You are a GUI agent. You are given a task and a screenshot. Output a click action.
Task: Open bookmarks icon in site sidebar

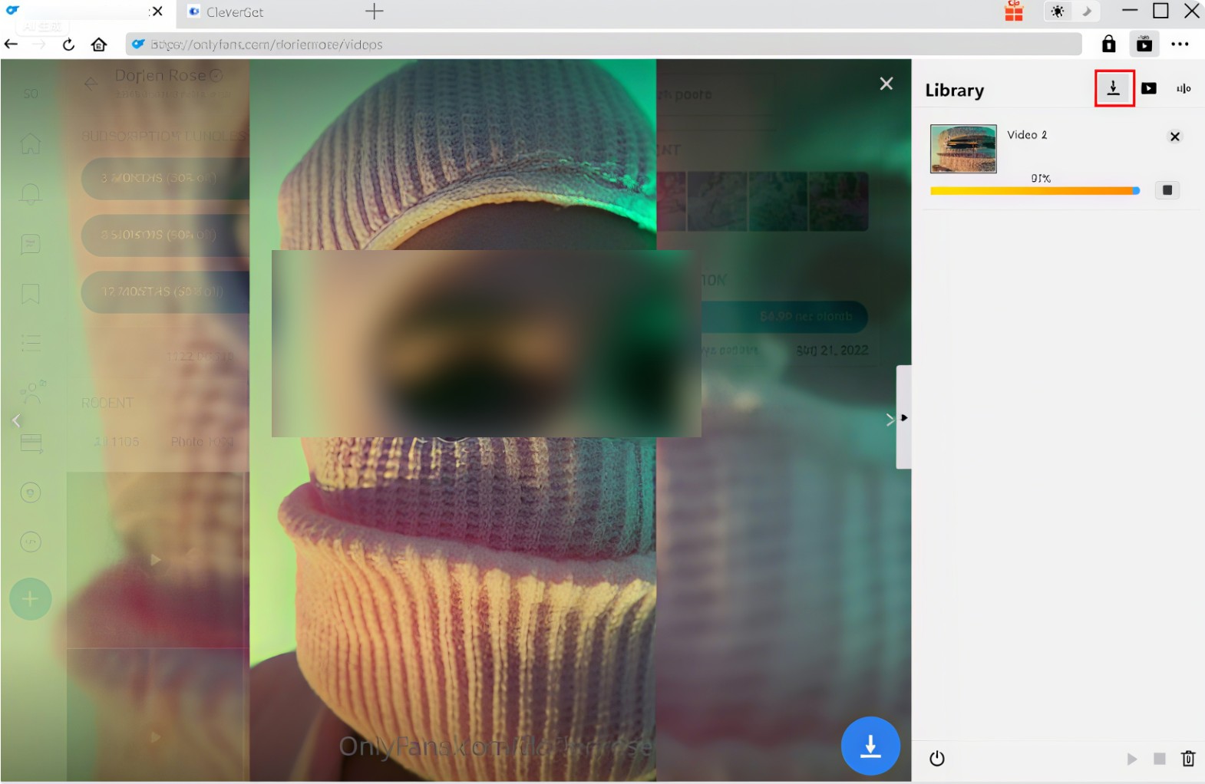click(x=31, y=293)
